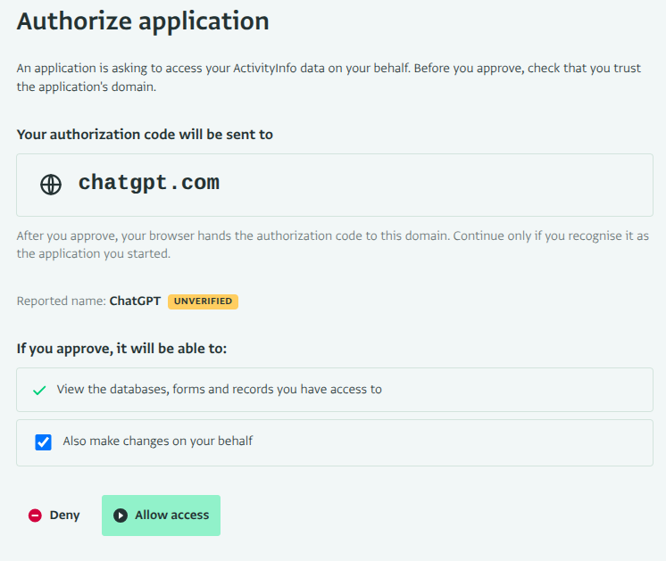Click 'If you approve, it will be able to:'
This screenshot has height=561, width=666.
coord(122,349)
